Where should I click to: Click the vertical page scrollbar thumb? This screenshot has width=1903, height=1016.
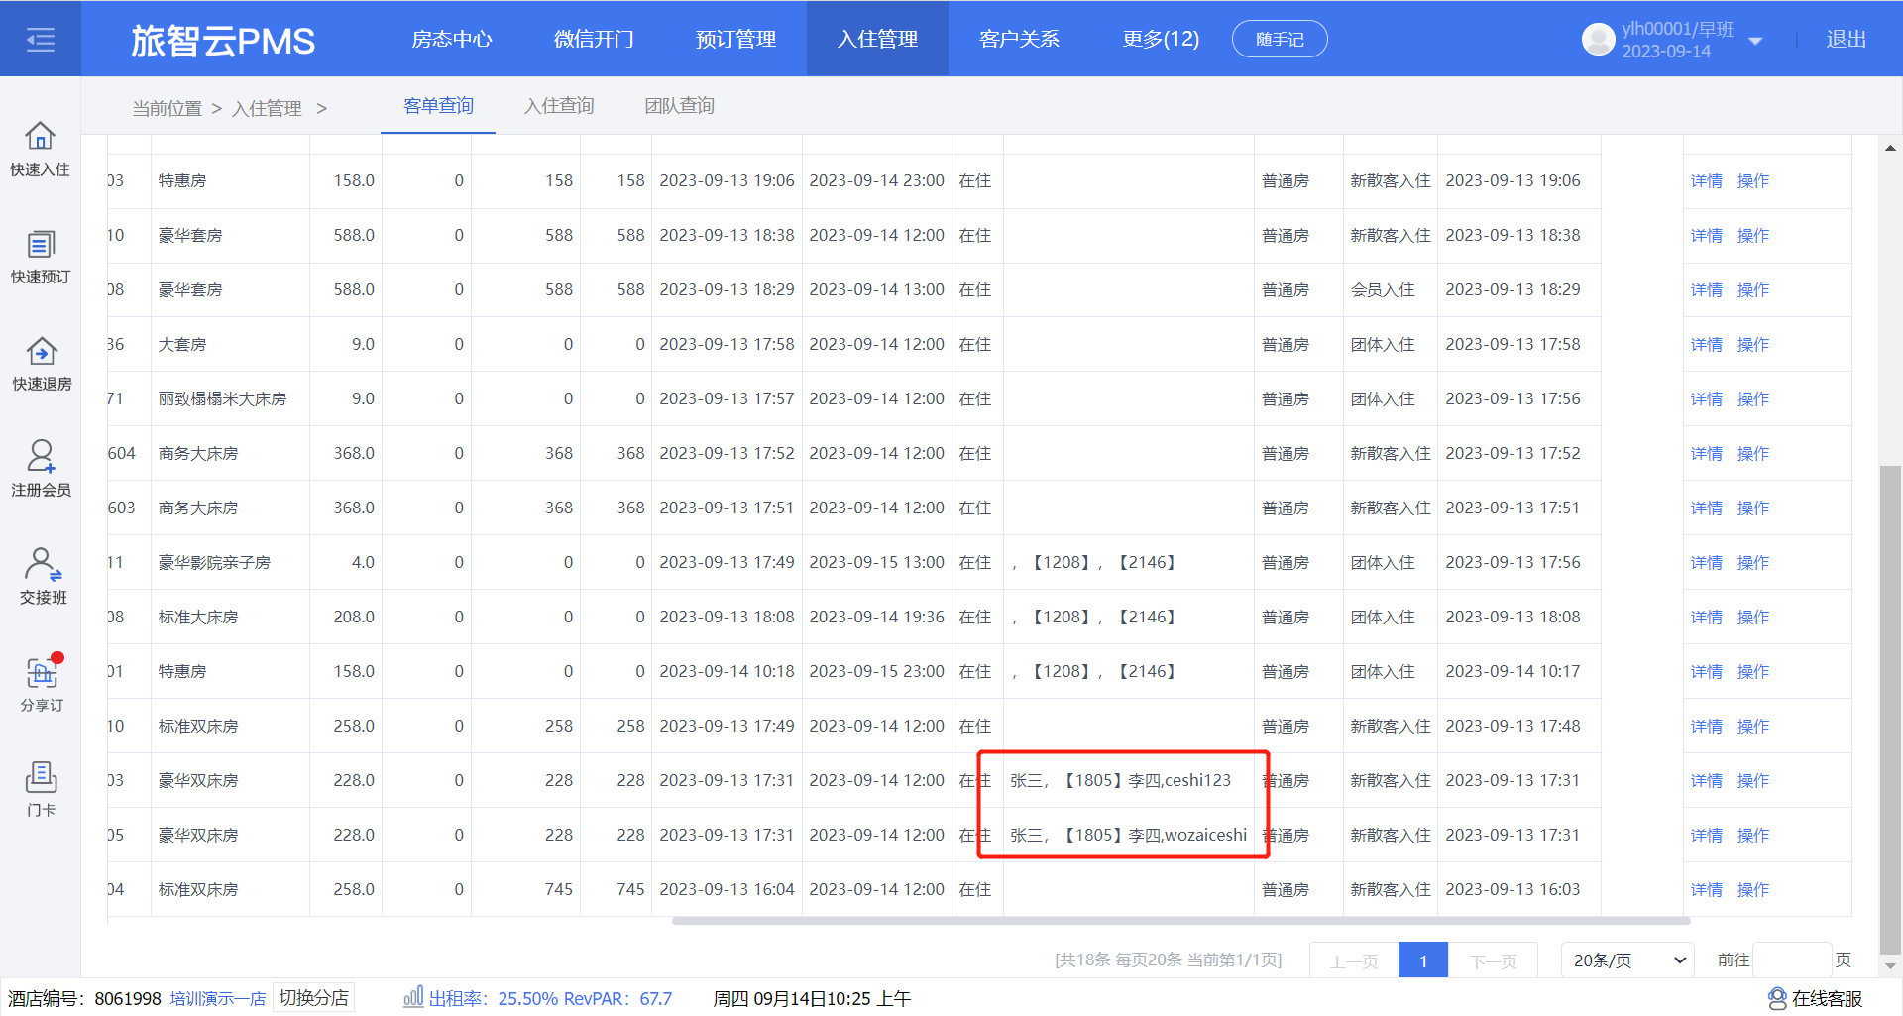click(x=1890, y=709)
